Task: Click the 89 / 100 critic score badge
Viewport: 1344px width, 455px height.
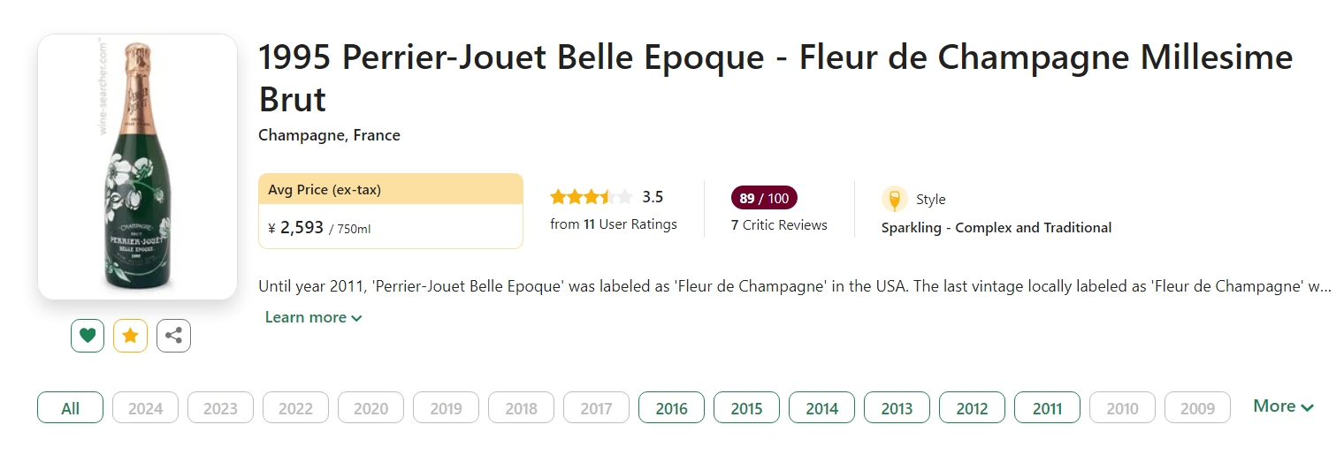Action: click(764, 198)
